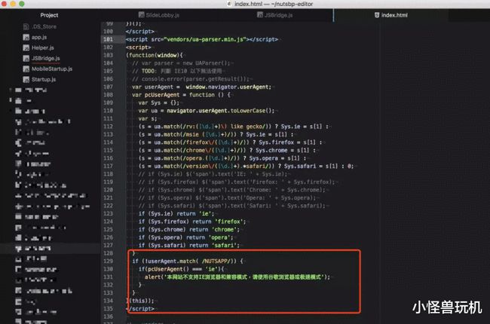Click line number 134 in the gutter

(108, 301)
